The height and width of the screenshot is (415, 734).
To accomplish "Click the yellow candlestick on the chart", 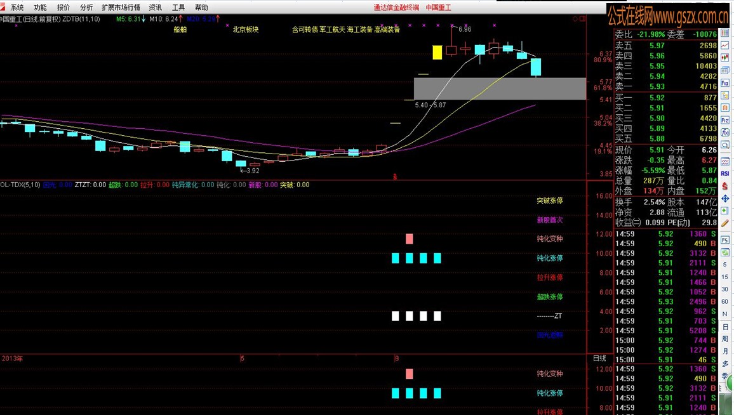I will tap(437, 53).
